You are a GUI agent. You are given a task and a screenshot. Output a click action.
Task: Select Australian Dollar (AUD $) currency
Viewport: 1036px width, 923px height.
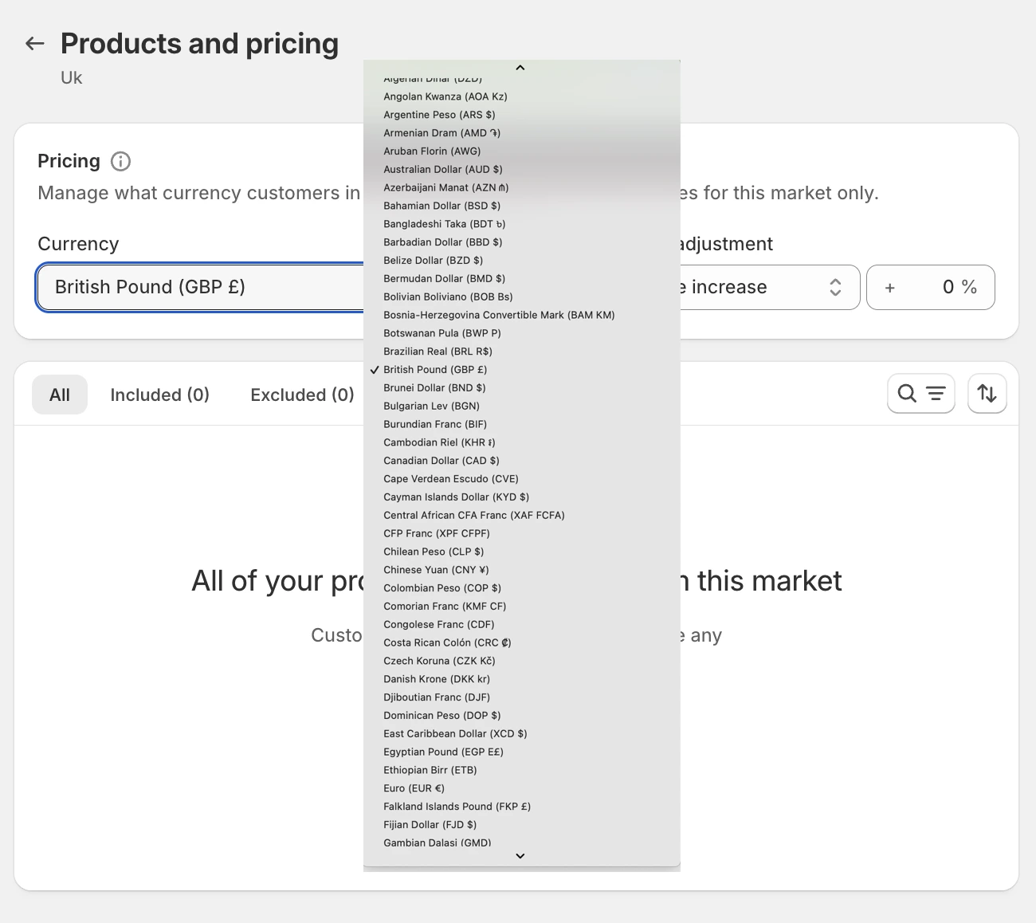pyautogui.click(x=442, y=170)
